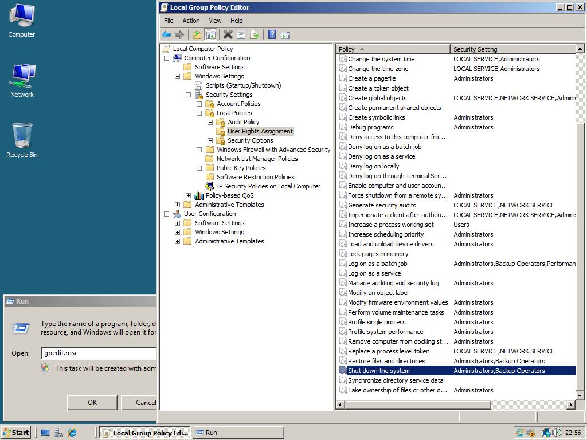This screenshot has height=440, width=587.
Task: Select Network List Manager Policies in the tree
Action: (257, 159)
